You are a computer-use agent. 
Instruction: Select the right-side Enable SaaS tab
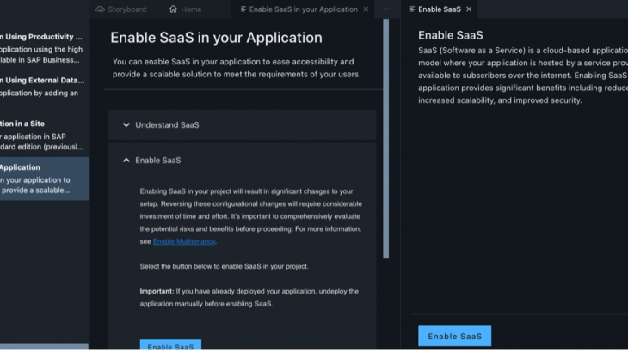click(439, 9)
